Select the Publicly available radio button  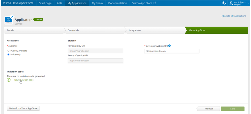click(9, 51)
